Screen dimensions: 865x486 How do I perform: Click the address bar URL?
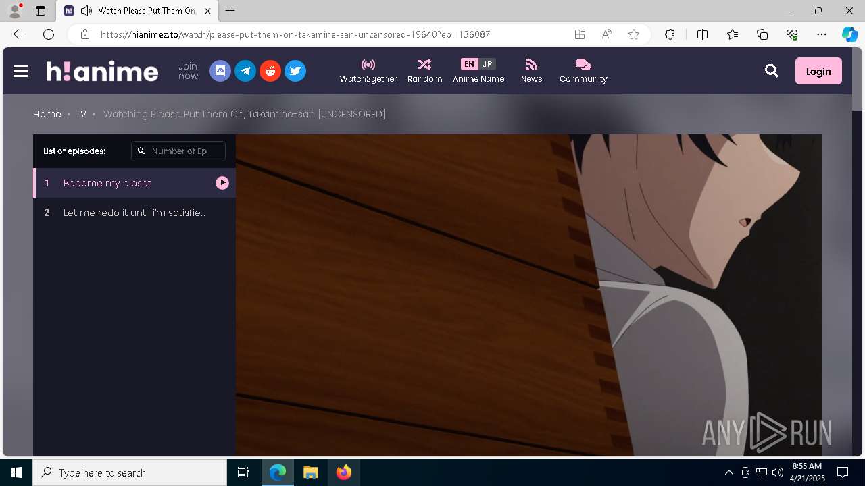pyautogui.click(x=295, y=34)
